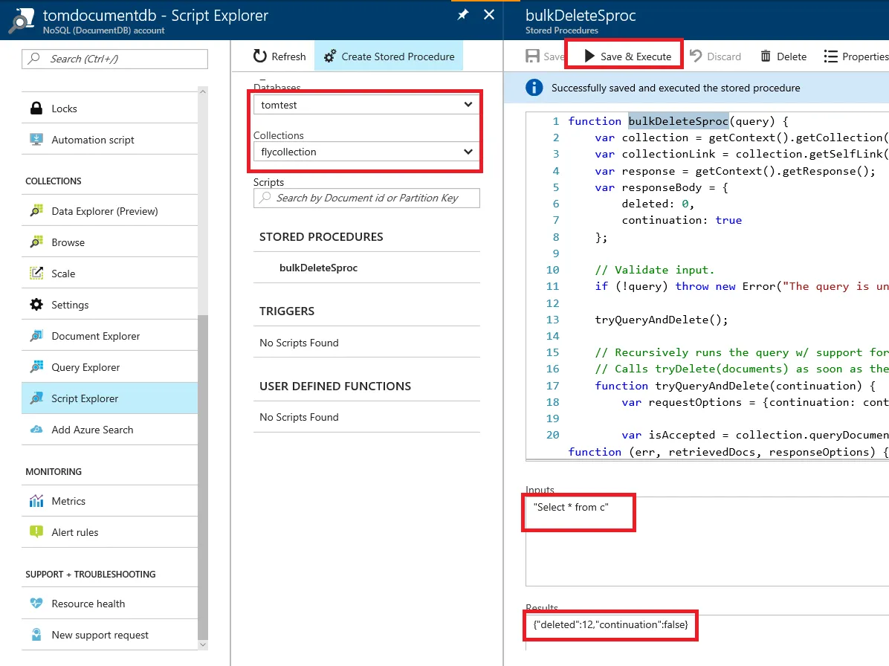Click the Browse icon in sidebar
Screen dimensions: 889x666
[x=36, y=242]
